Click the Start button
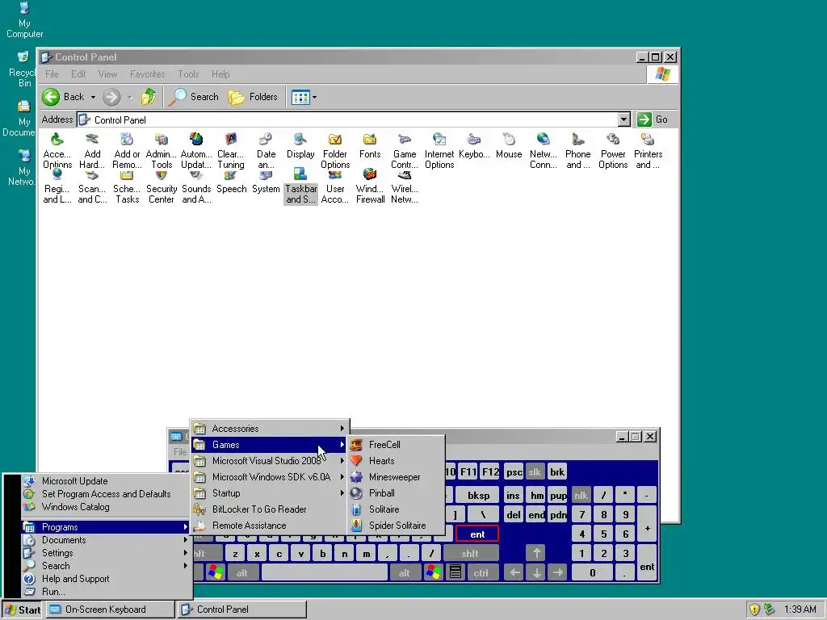Viewport: 827px width, 620px height. click(x=22, y=610)
